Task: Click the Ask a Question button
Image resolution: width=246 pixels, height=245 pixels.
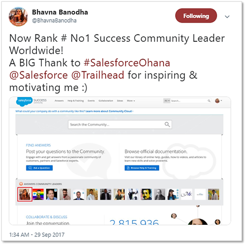Action: click(x=39, y=168)
